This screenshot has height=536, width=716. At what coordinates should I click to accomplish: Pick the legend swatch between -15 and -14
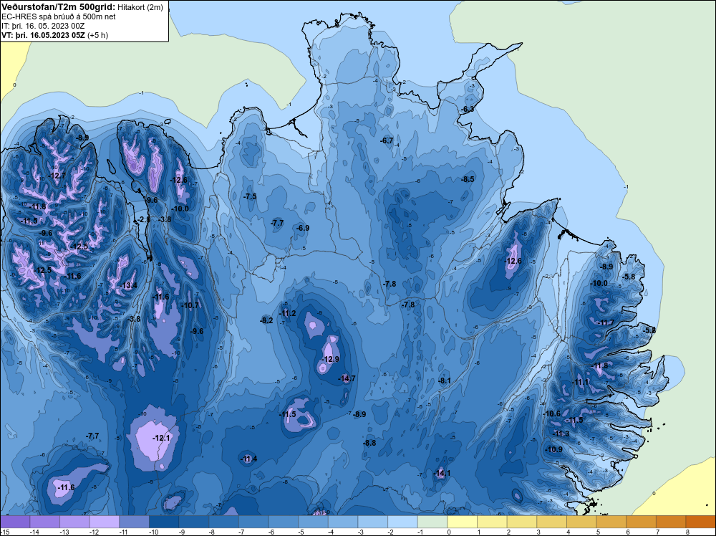point(15,522)
